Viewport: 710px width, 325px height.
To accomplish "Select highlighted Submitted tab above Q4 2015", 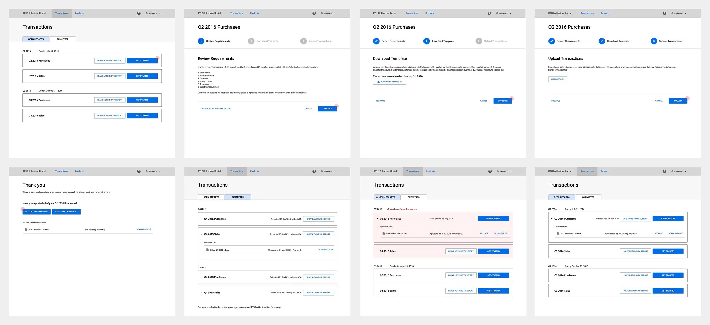I will pos(238,197).
